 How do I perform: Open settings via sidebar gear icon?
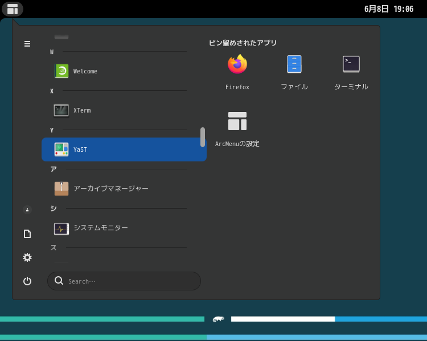tap(27, 257)
